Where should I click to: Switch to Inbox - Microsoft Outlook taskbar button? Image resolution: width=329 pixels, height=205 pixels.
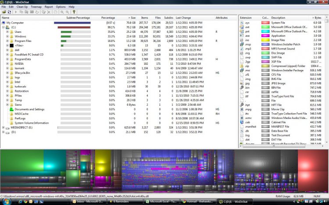click(87, 202)
